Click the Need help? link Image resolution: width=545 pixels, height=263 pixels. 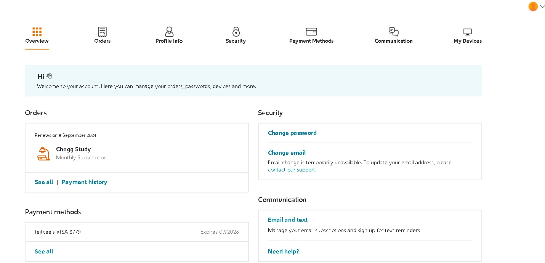pyautogui.click(x=284, y=252)
